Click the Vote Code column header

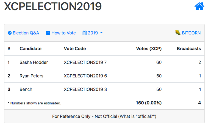click(75, 48)
